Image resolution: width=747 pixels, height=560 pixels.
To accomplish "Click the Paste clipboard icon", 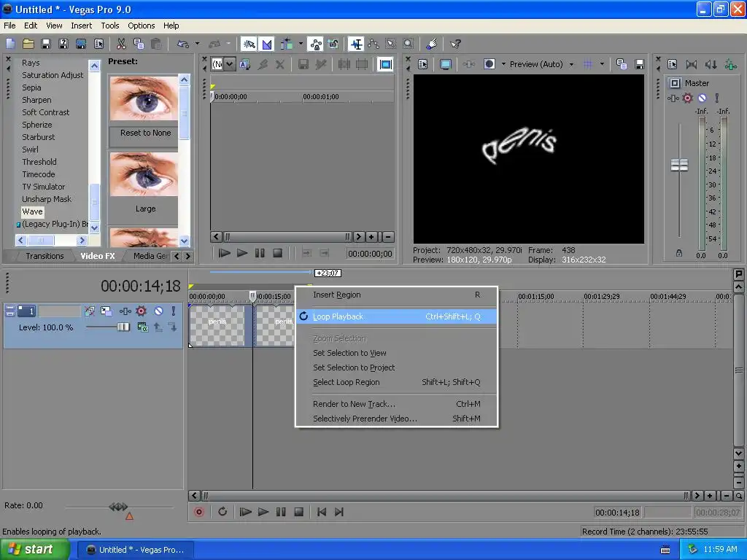I will point(156,44).
